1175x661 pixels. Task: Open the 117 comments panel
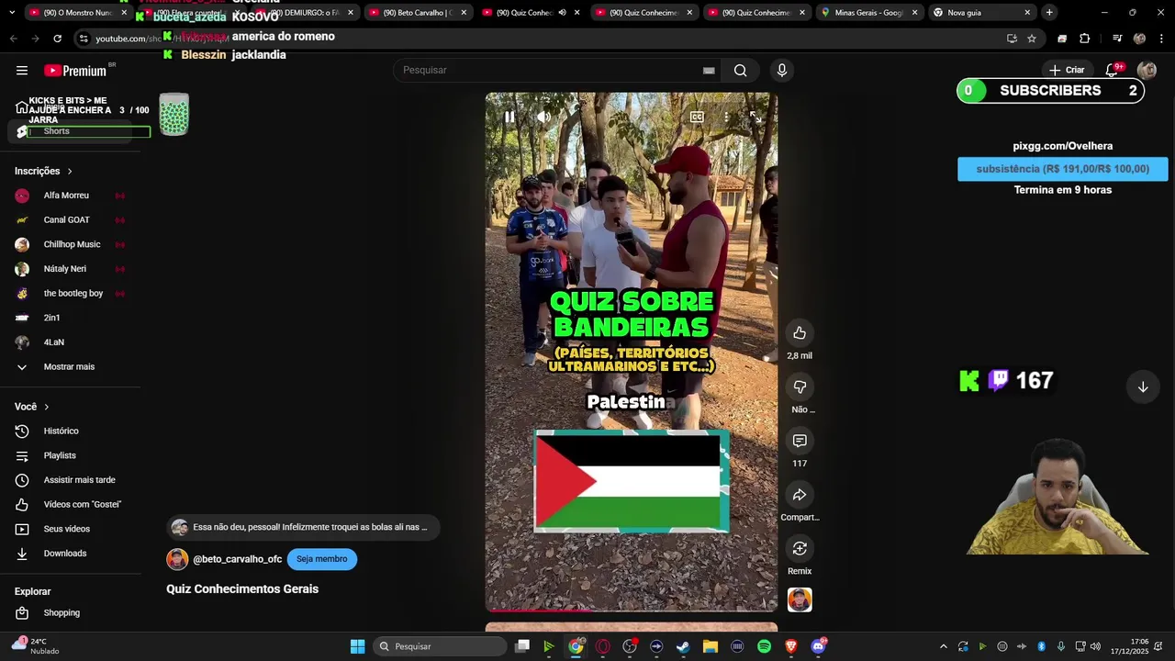pyautogui.click(x=800, y=442)
